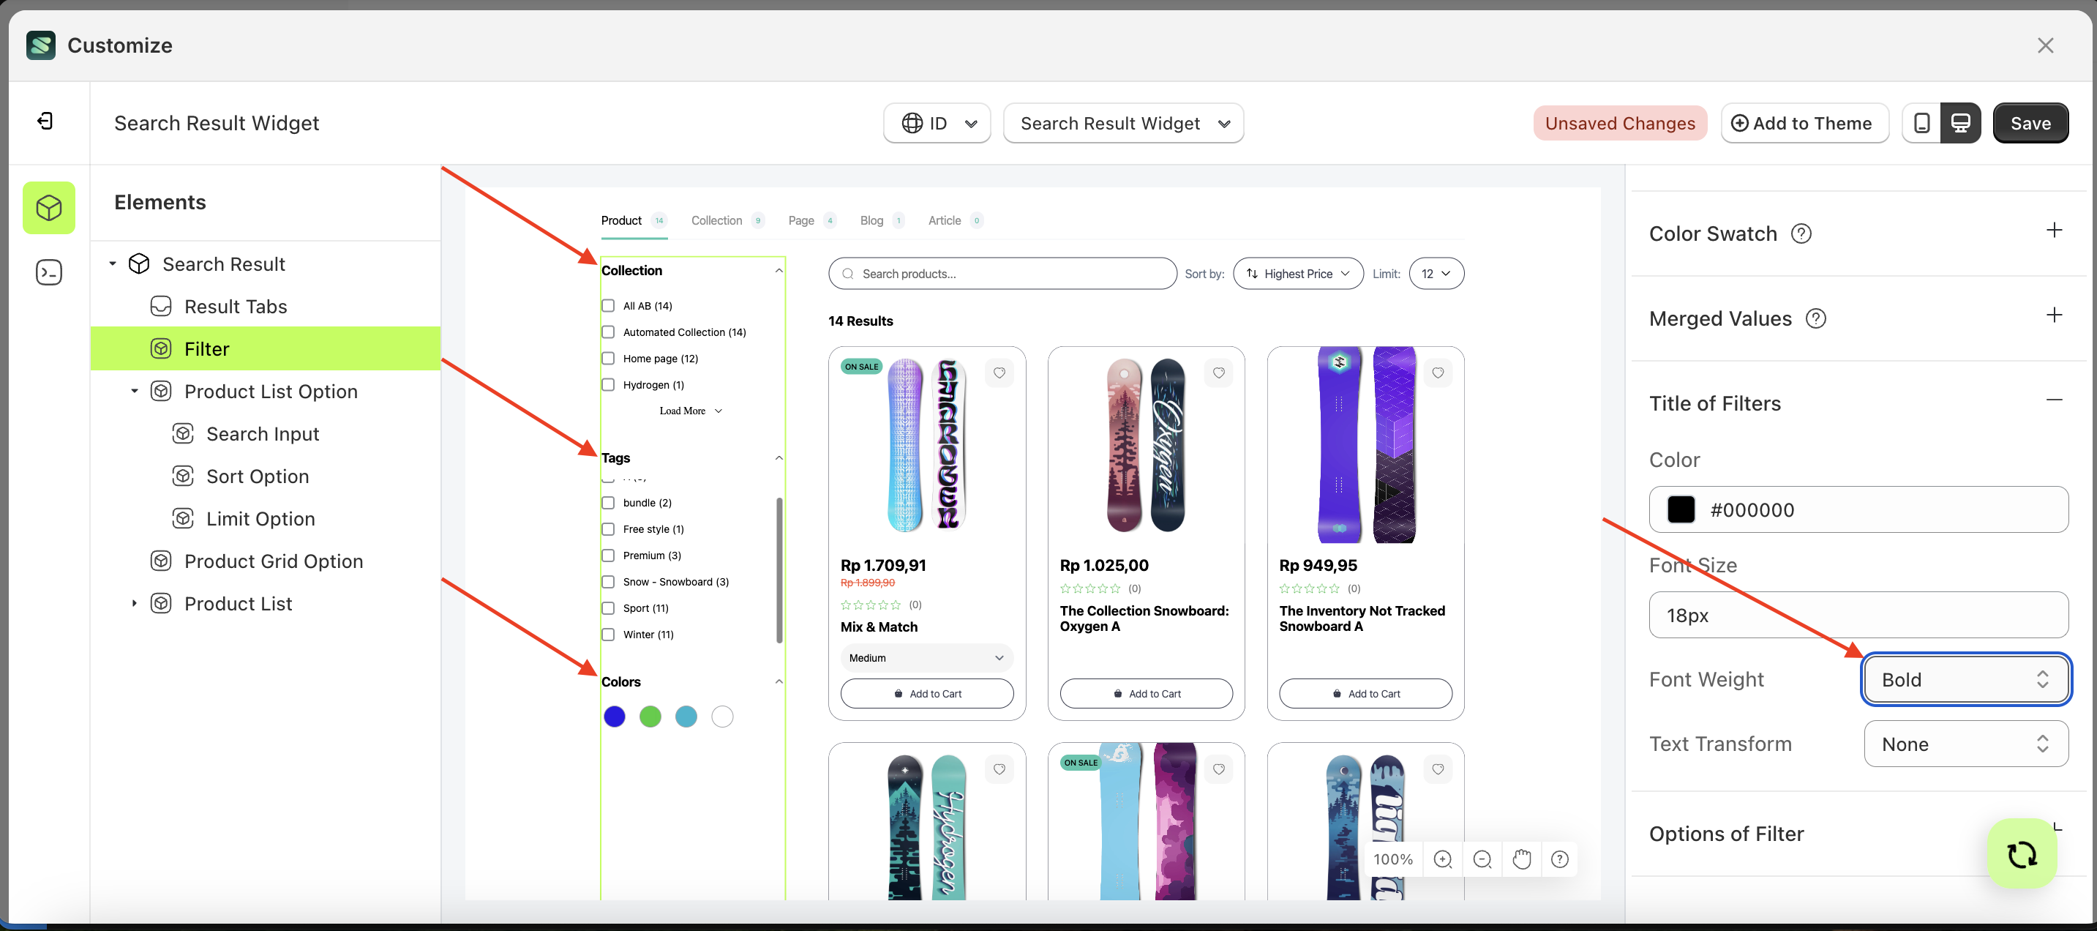
Task: Click the Search products input field
Action: 1002,273
